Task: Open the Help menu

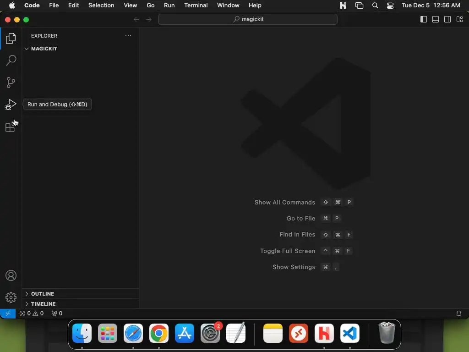Action: pos(255,5)
